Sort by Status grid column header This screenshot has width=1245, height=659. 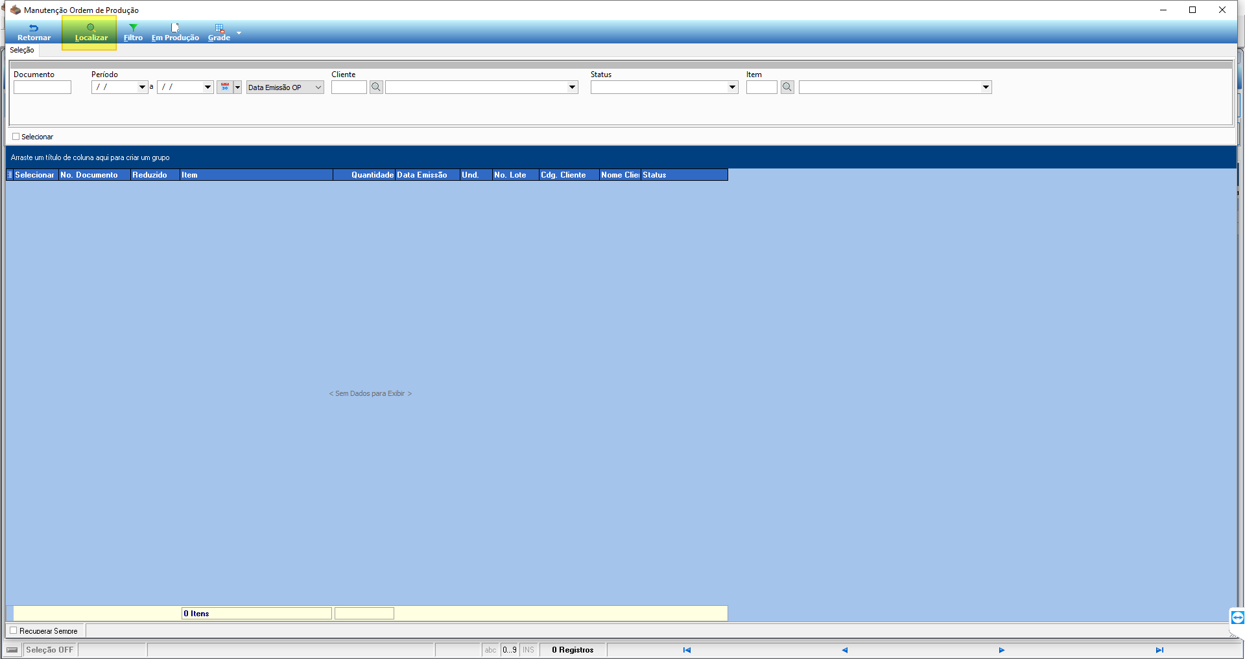684,175
